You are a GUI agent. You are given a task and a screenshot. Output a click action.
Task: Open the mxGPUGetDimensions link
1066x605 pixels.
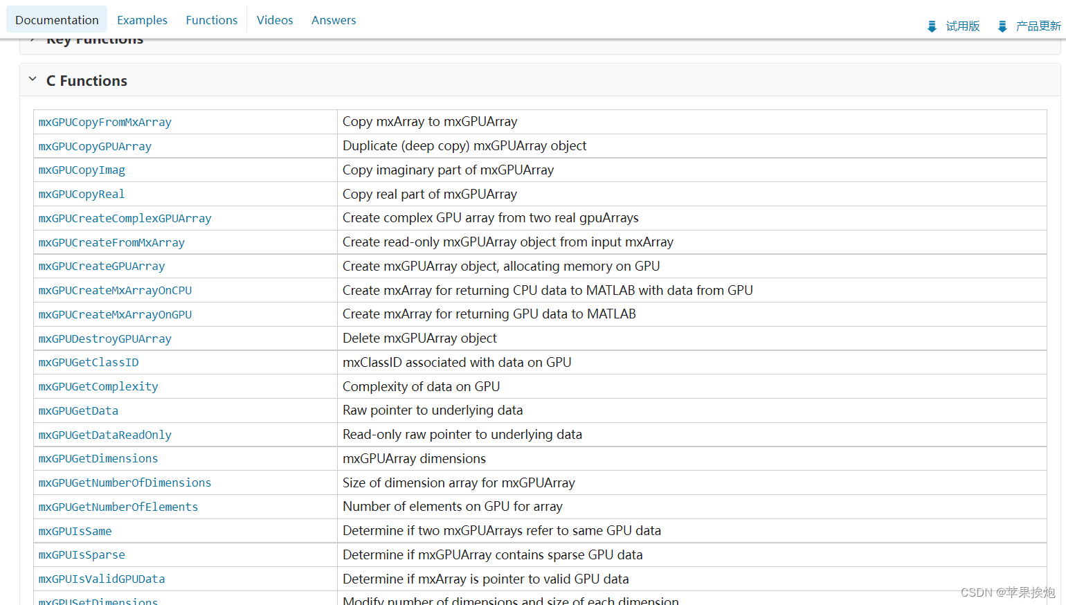(x=98, y=459)
